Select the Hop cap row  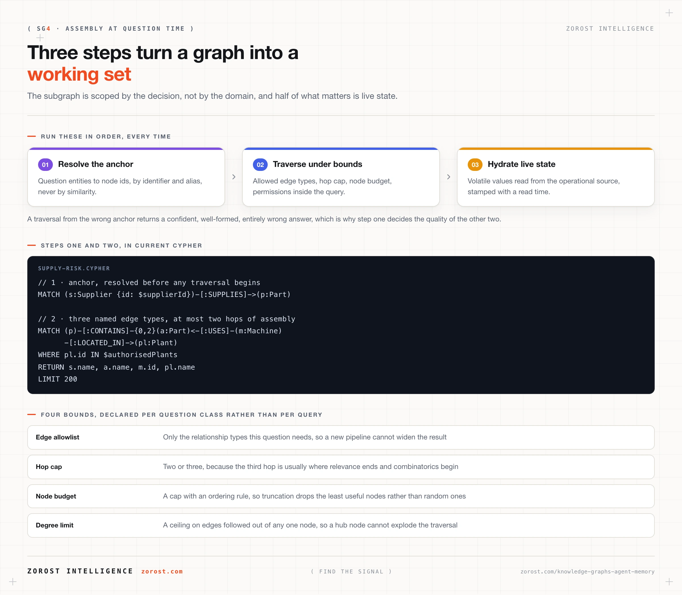tap(341, 467)
